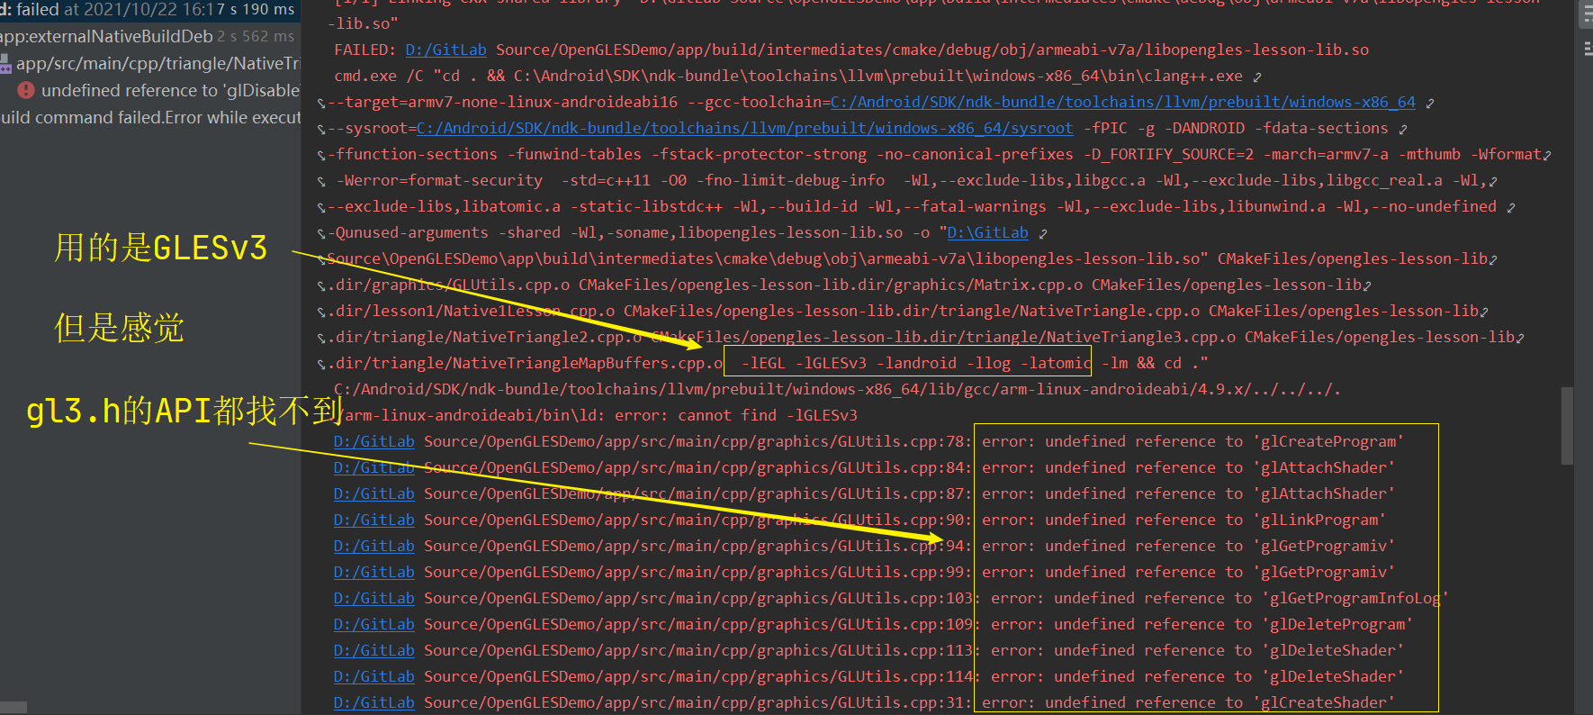Open the D:/GitLab link on the FAILED line
The height and width of the screenshot is (715, 1593).
click(445, 50)
